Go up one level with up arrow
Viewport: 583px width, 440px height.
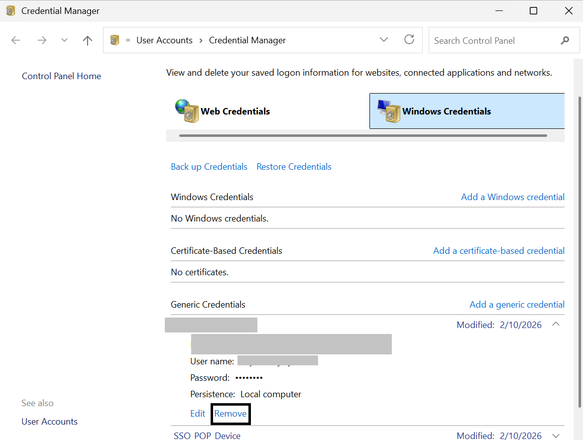pos(88,40)
